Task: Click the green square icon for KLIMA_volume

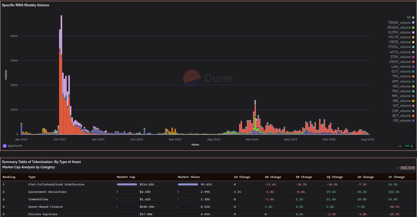Action: click(x=413, y=32)
